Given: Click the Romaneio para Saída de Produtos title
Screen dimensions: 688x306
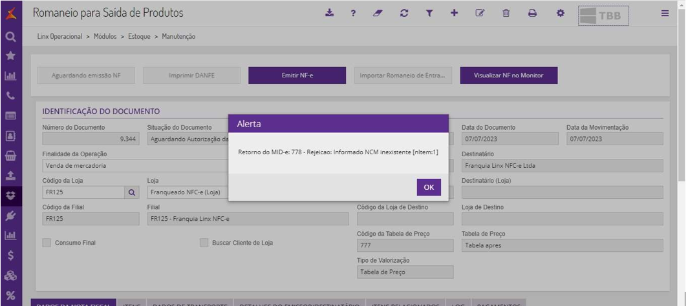Looking at the screenshot, I should [108, 13].
